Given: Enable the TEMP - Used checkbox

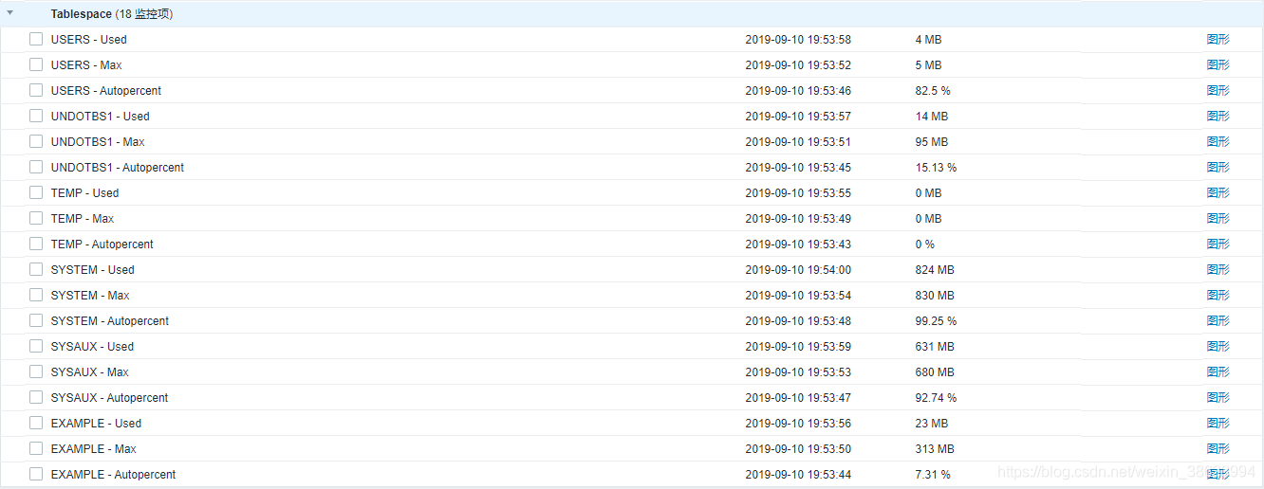Looking at the screenshot, I should pyautogui.click(x=36, y=193).
